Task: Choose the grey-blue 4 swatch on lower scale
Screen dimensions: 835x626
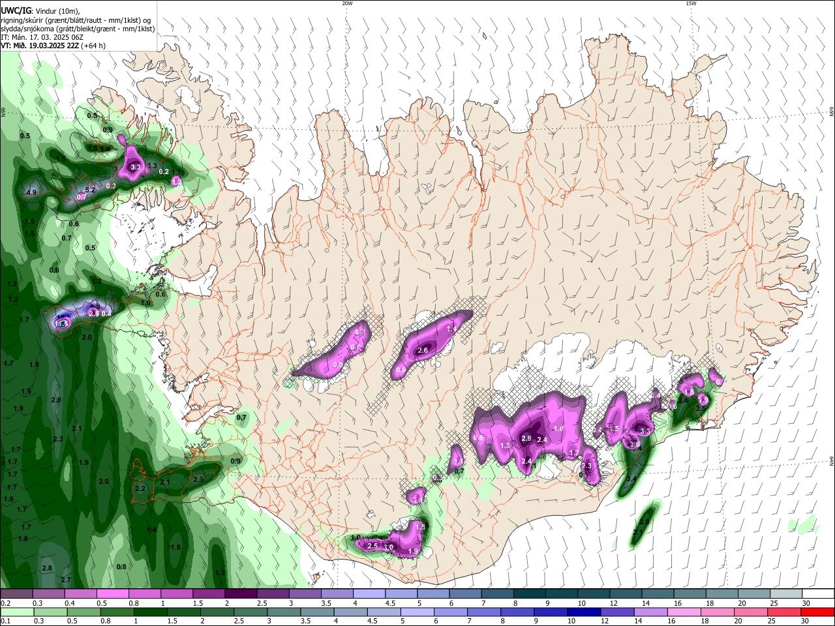Action: pos(351,612)
